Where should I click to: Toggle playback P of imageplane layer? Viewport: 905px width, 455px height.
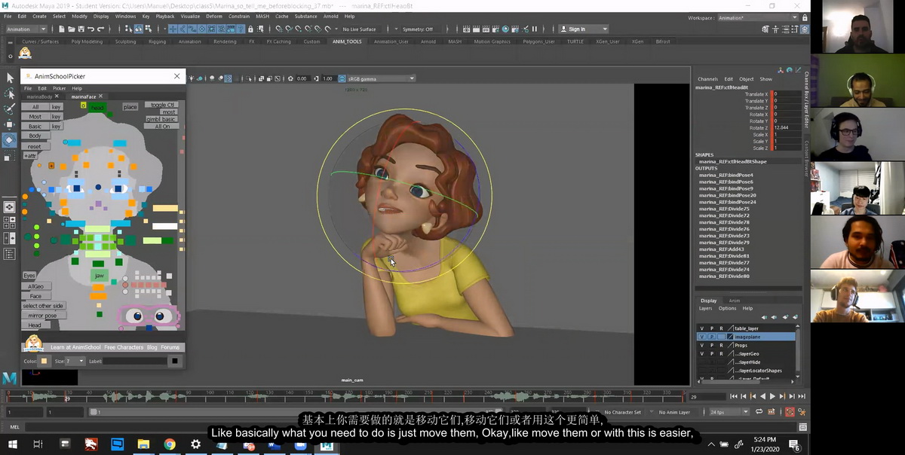pyautogui.click(x=711, y=337)
